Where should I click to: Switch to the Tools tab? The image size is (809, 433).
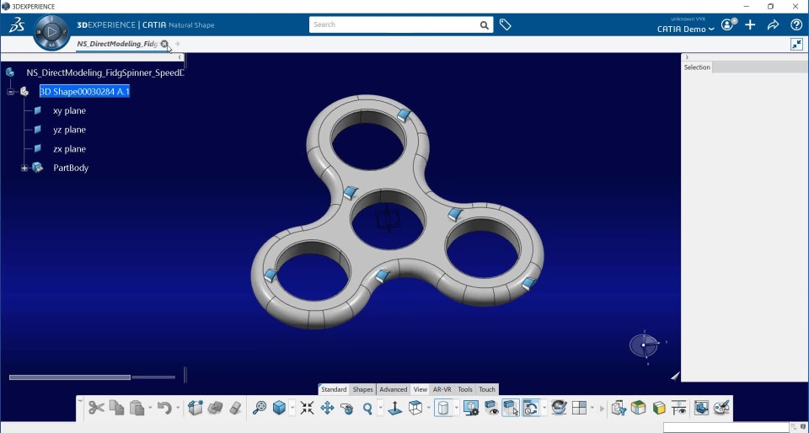pos(465,390)
